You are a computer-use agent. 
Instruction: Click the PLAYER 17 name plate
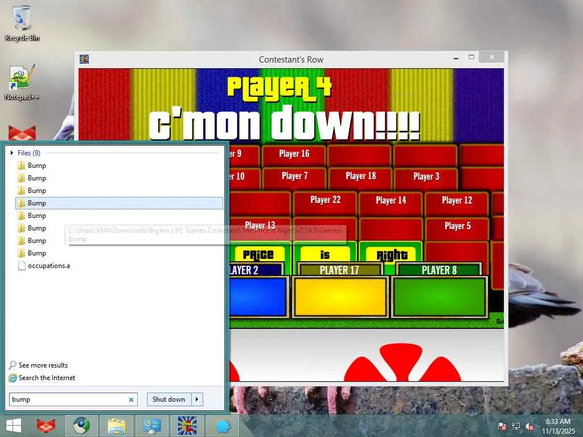point(339,270)
